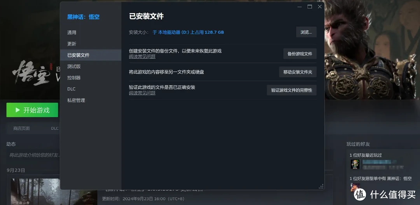This screenshot has height=205, width=420.
Task: Click the green 开始游戏 play button
Action: coord(32,110)
